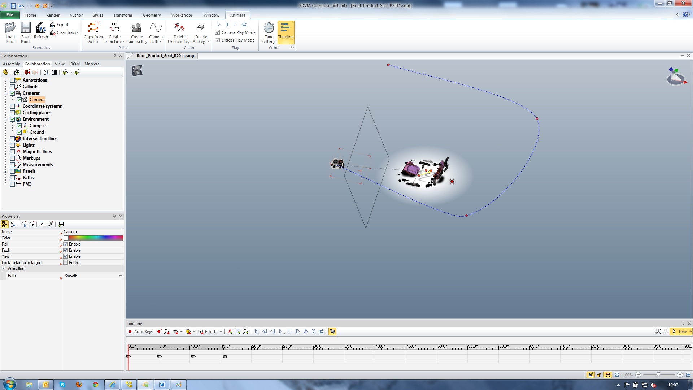Select the Camera tree item
Image resolution: width=693 pixels, height=390 pixels.
pyautogui.click(x=37, y=100)
